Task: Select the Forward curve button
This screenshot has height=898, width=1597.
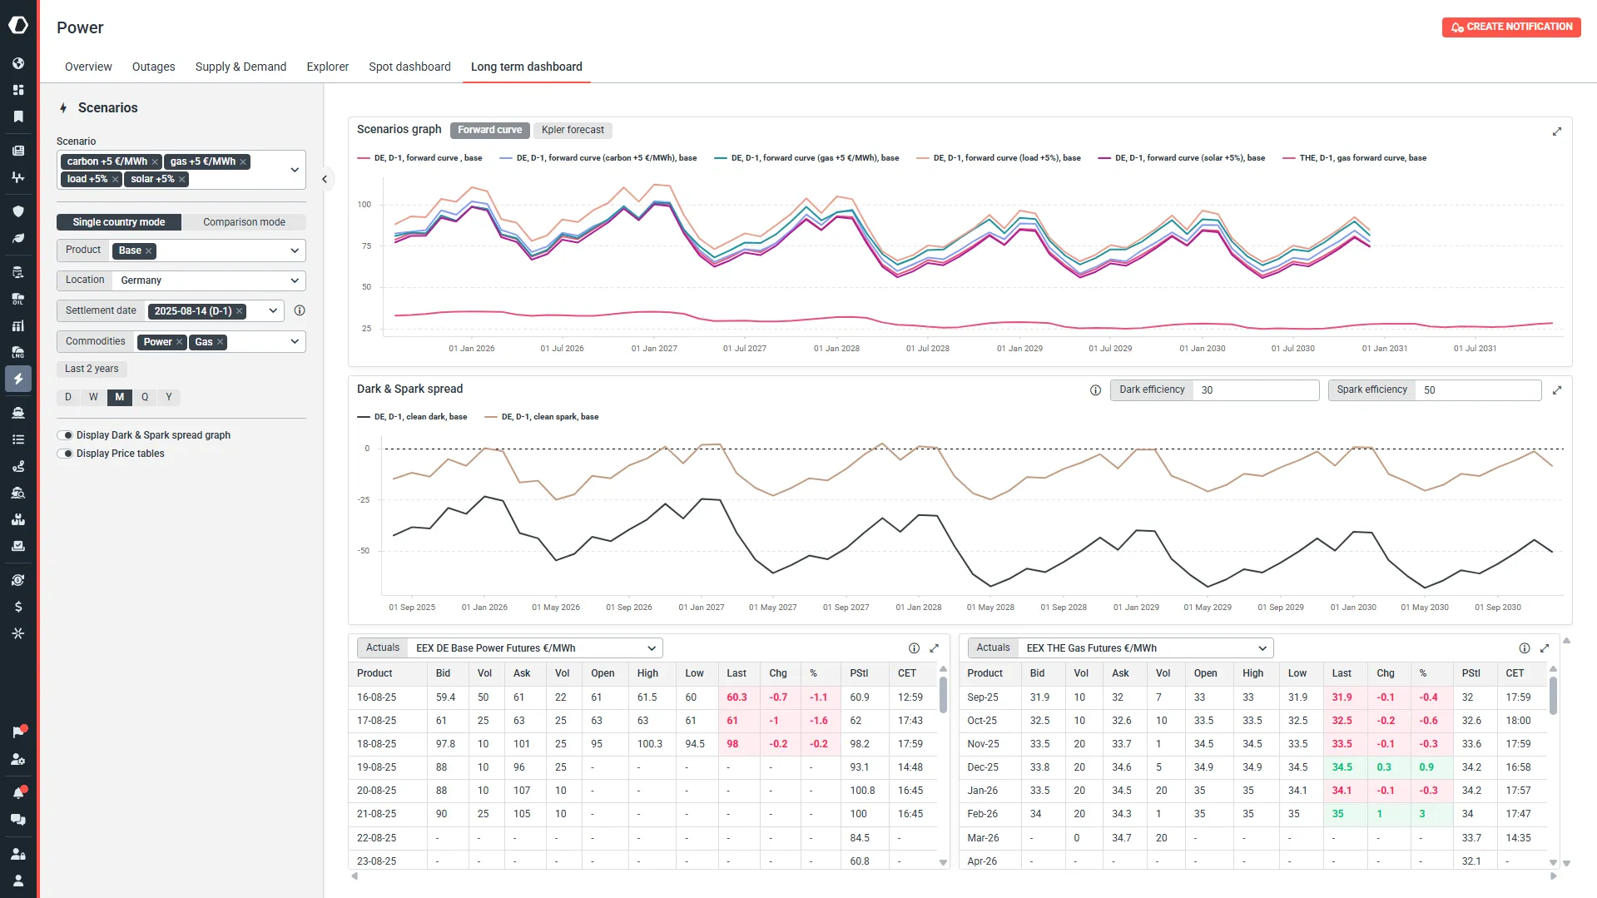Action: (490, 130)
